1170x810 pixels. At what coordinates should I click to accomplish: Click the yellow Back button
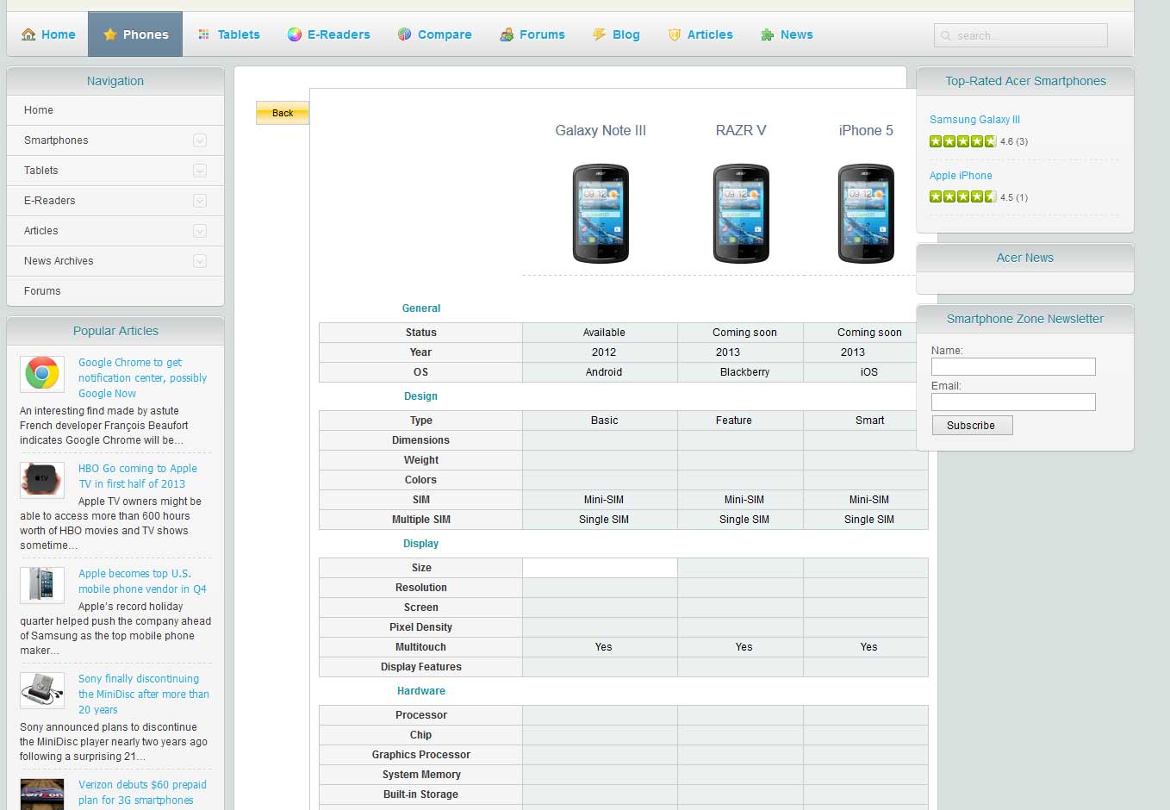pos(283,113)
